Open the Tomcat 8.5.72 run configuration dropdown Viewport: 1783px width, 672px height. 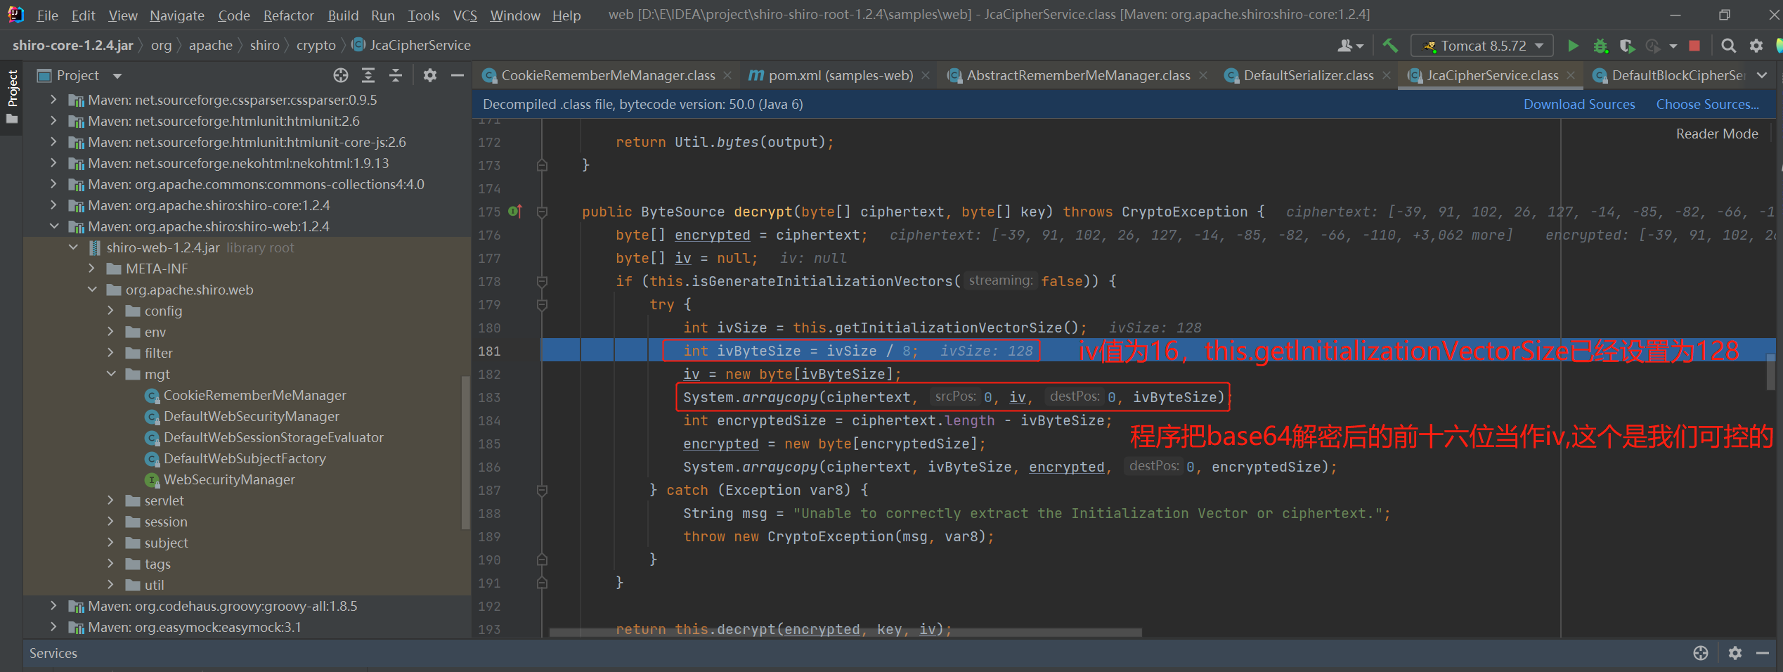click(1481, 46)
